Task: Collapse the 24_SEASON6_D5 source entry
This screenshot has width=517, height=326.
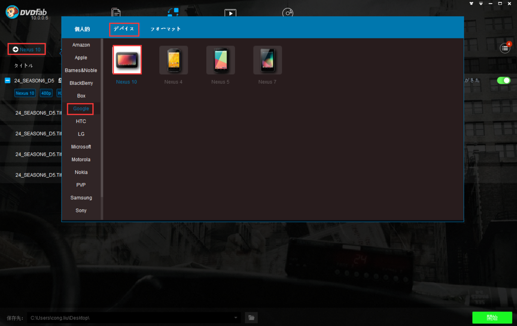Action: coord(8,80)
